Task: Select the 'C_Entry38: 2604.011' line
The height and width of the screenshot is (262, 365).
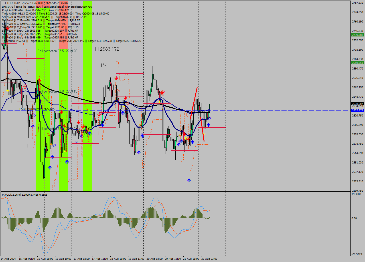Action: coord(40,20)
